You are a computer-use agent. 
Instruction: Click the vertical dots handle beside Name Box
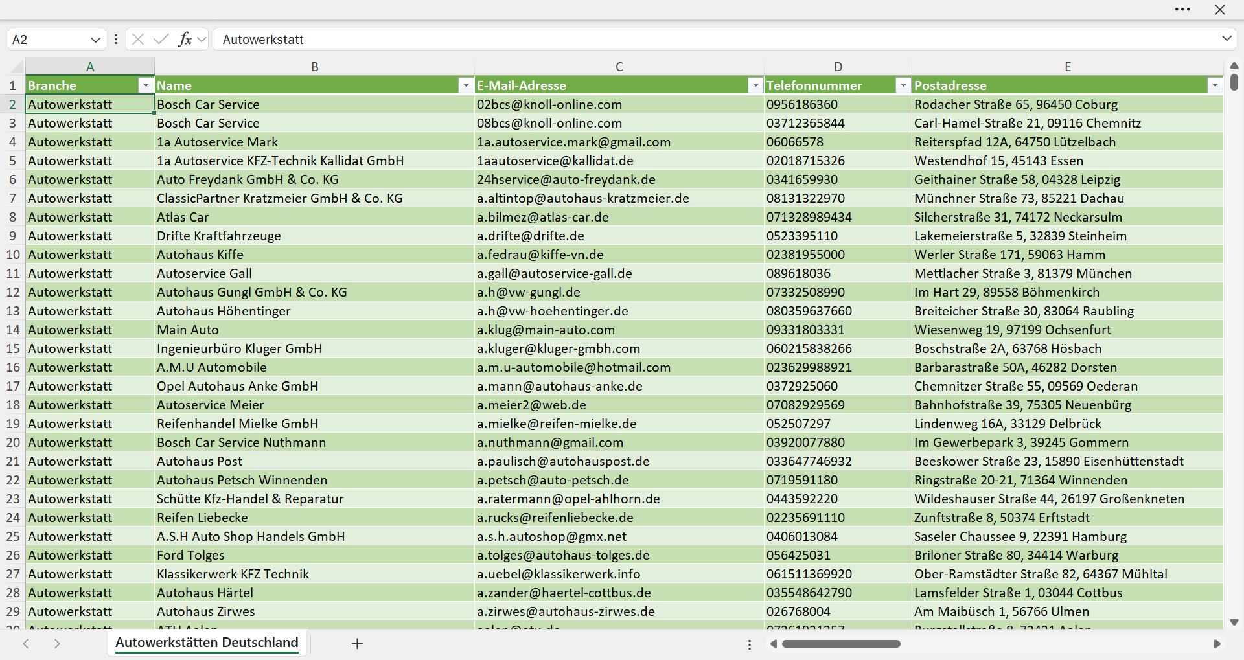pyautogui.click(x=116, y=40)
